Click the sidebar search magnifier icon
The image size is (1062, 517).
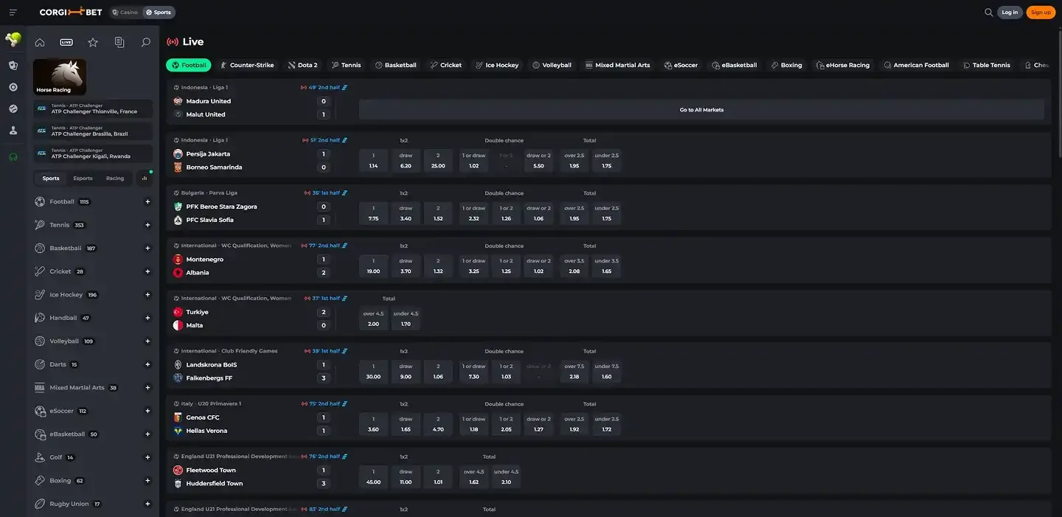pyautogui.click(x=146, y=43)
